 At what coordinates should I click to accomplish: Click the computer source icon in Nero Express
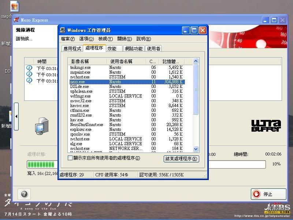(x=42, y=126)
